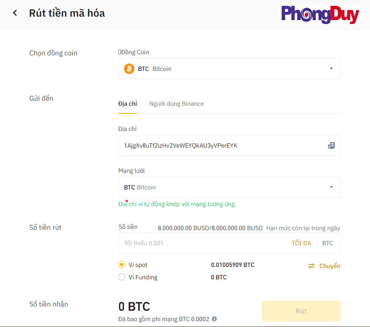Screen dimensions: 370x327
Task: Select the Ví Funding radio button
Action: pos(122,277)
